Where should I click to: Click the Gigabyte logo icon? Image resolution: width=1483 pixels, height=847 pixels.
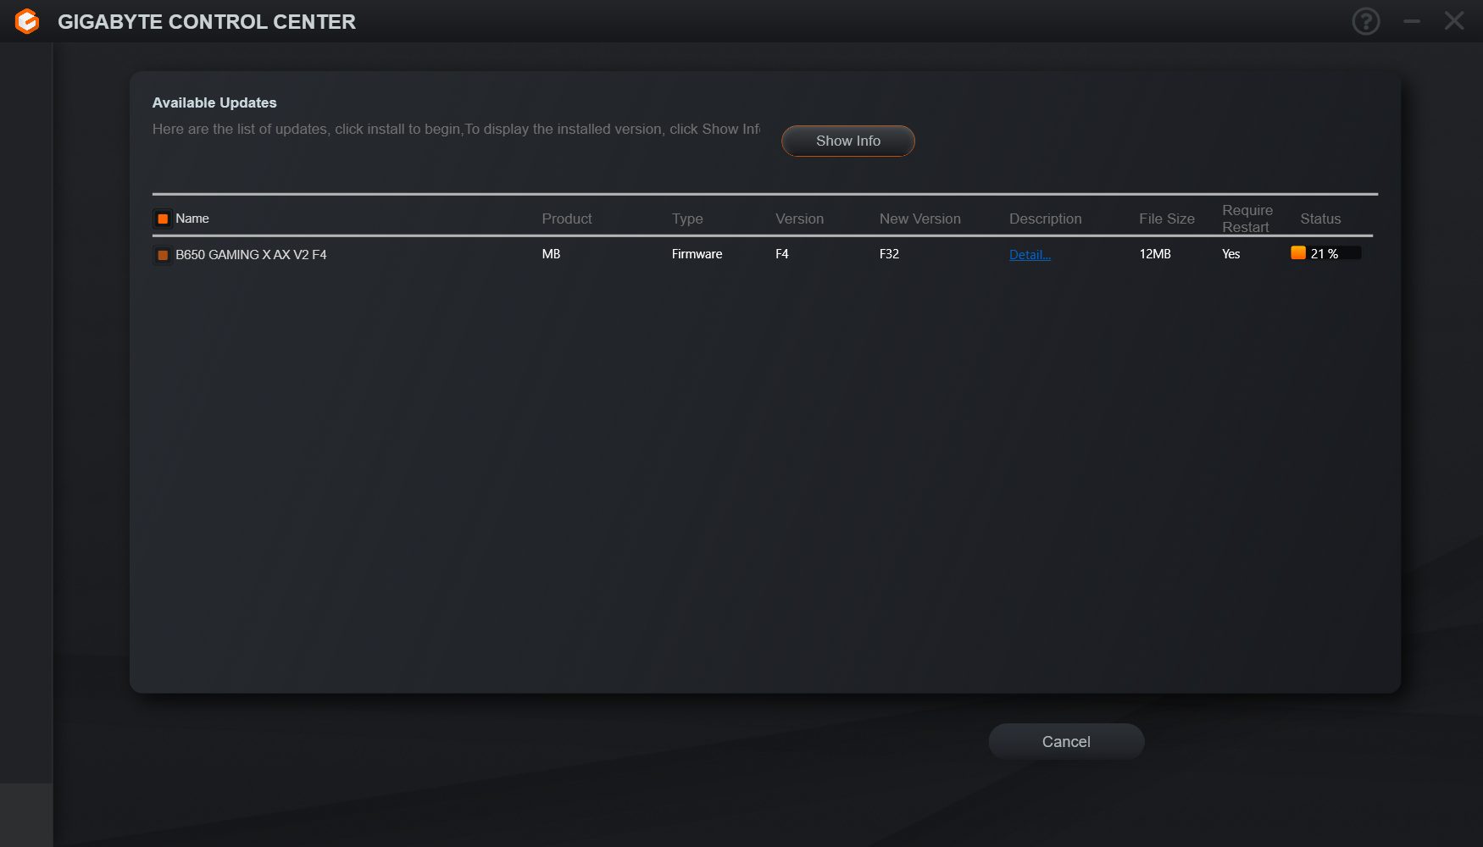(x=27, y=21)
